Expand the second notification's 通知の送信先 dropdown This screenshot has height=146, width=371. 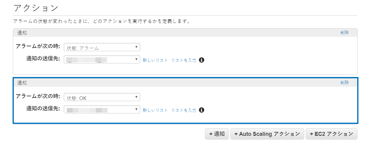(102, 110)
